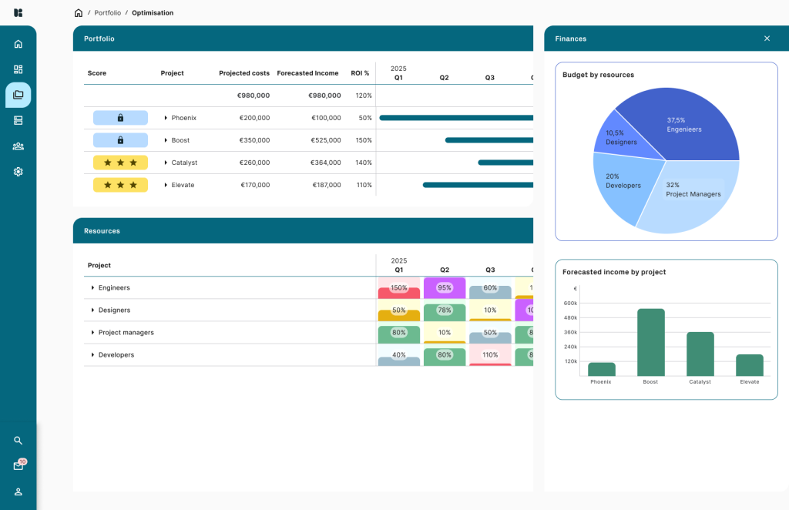789x510 pixels.
Task: Select the portfolio folders icon in sidebar
Action: click(x=18, y=95)
